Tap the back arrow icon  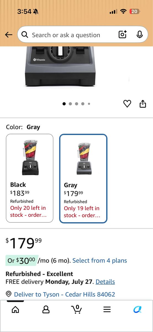coord(9,35)
